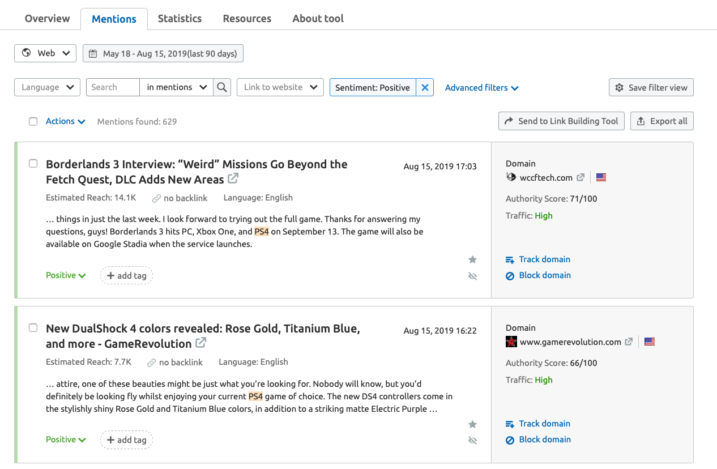The width and height of the screenshot is (717, 469).
Task: Add tag to Borderlands 3 mention
Action: (126, 276)
